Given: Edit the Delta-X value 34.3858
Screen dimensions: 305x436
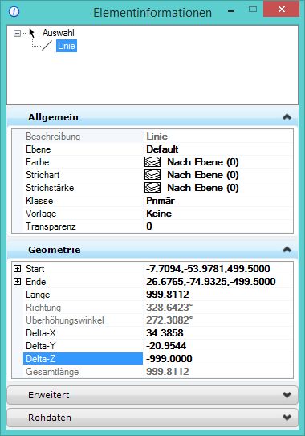Looking at the screenshot, I should 165,333.
